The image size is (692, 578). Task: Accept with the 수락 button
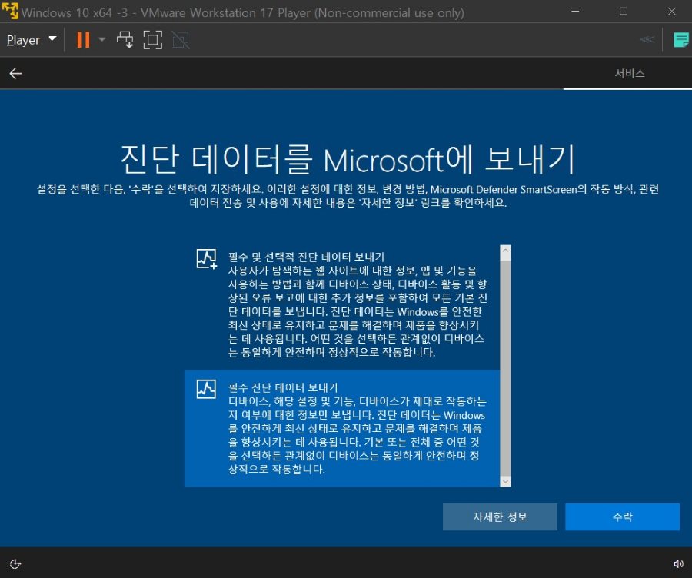click(x=622, y=517)
